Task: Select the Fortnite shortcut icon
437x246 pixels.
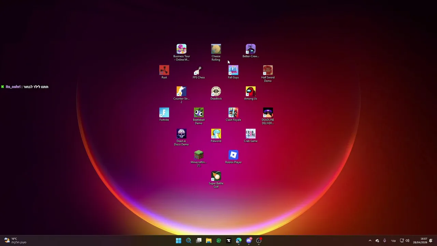Action: coord(164,114)
